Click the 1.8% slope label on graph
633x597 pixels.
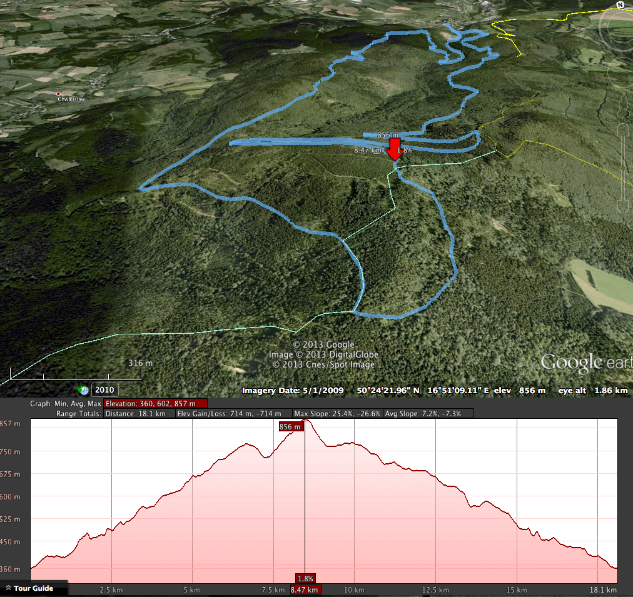click(305, 578)
